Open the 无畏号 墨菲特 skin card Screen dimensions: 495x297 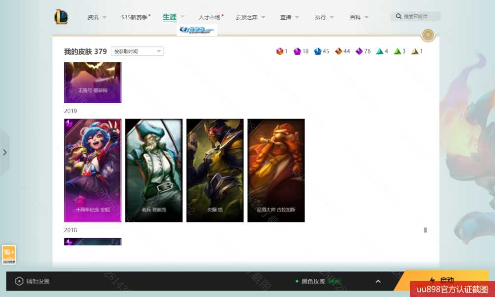93,83
